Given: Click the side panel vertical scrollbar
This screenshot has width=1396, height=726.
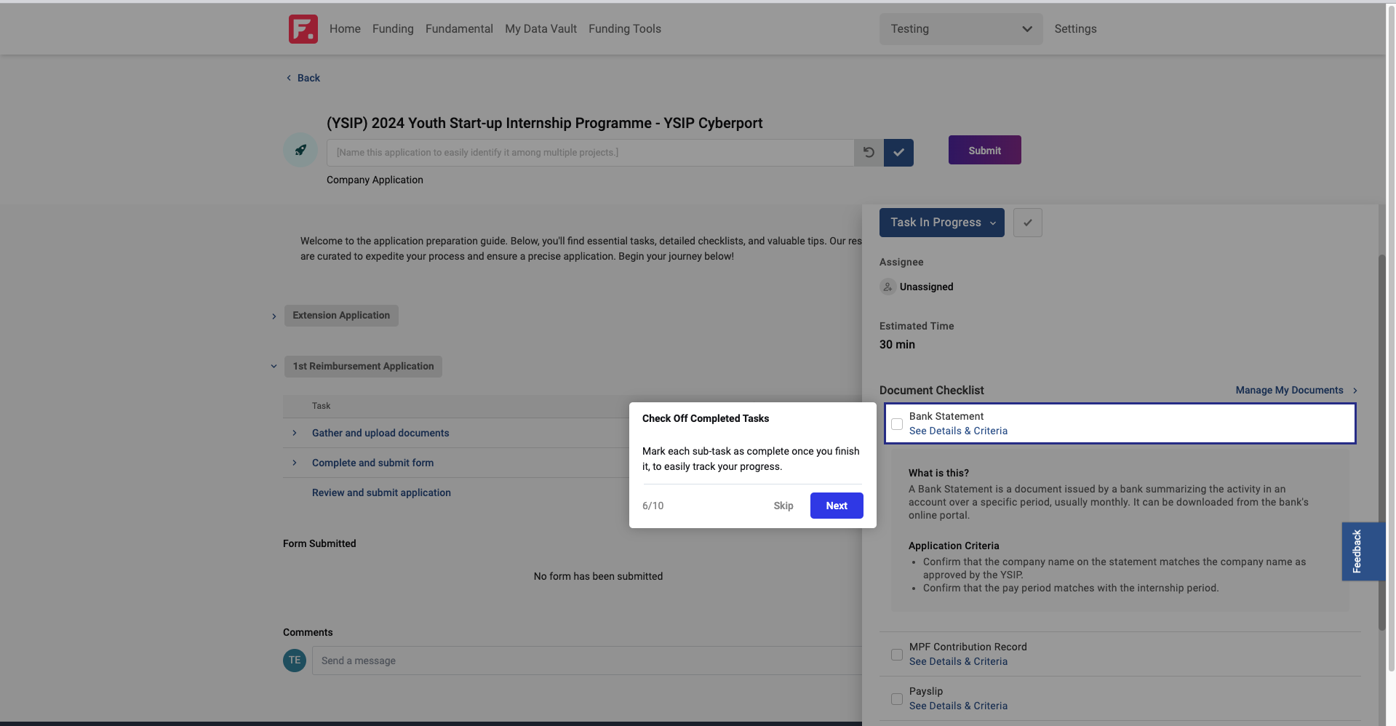Looking at the screenshot, I should [1381, 443].
